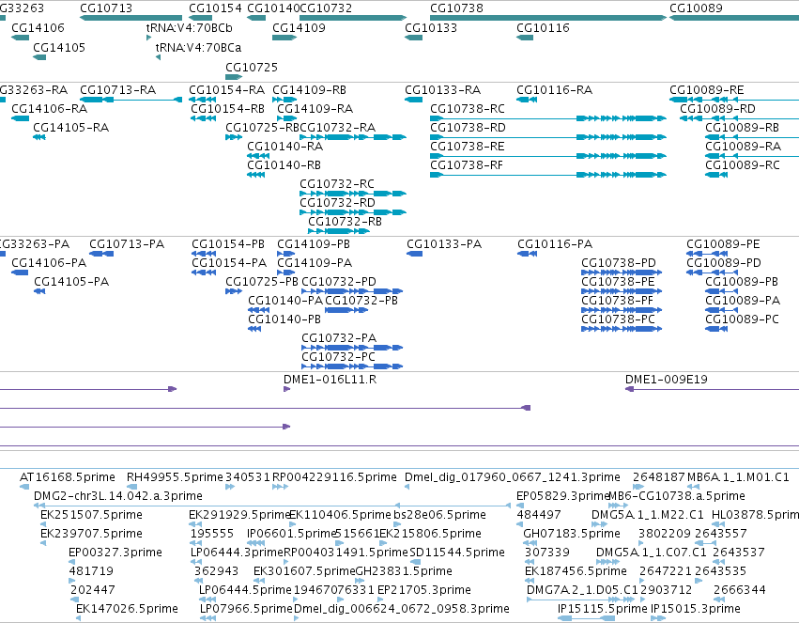Select the EK147026.5prime label

(x=127, y=609)
